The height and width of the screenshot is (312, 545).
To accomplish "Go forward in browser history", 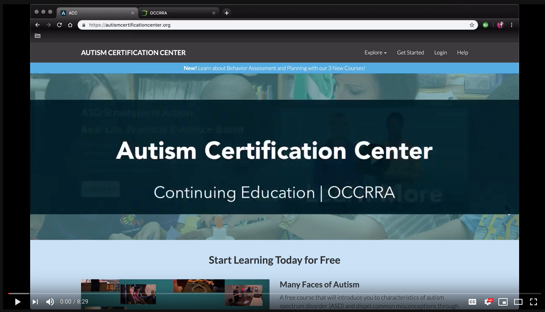I will click(48, 25).
